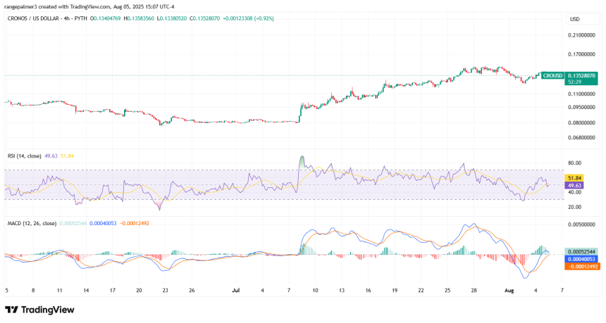Click date label 28 on time axis

(474, 290)
